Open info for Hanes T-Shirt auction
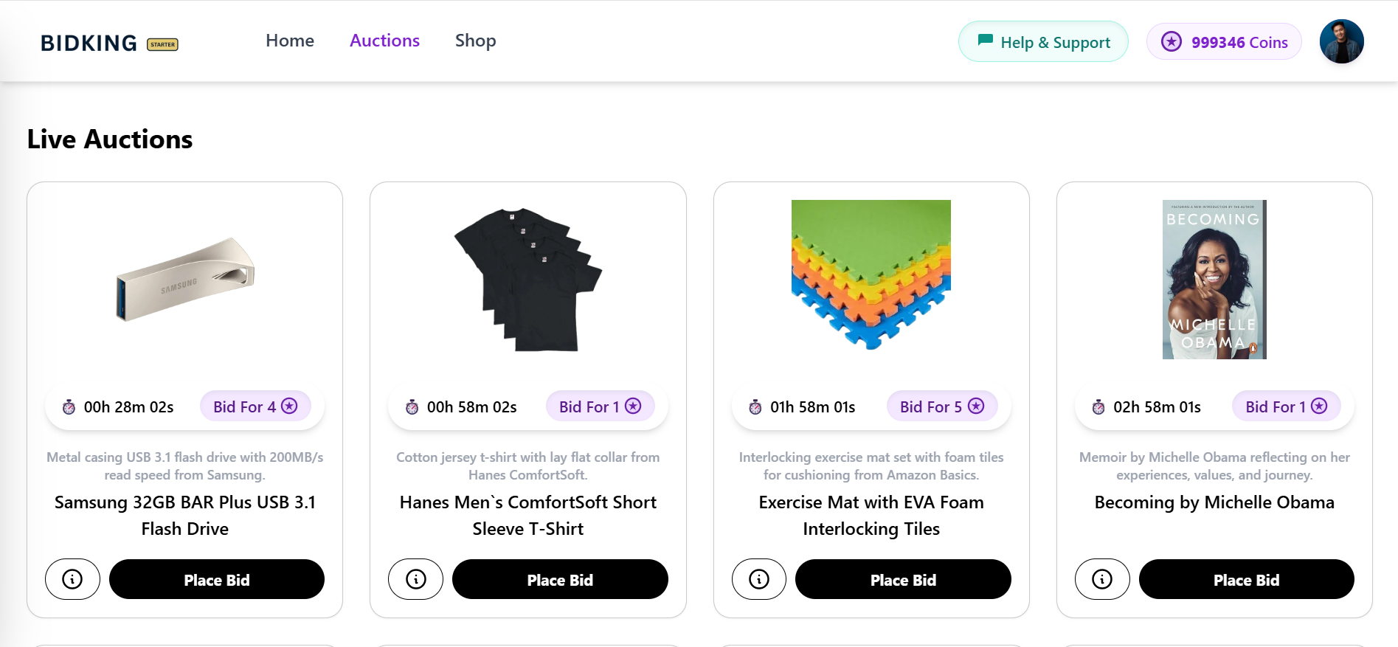 coord(415,579)
